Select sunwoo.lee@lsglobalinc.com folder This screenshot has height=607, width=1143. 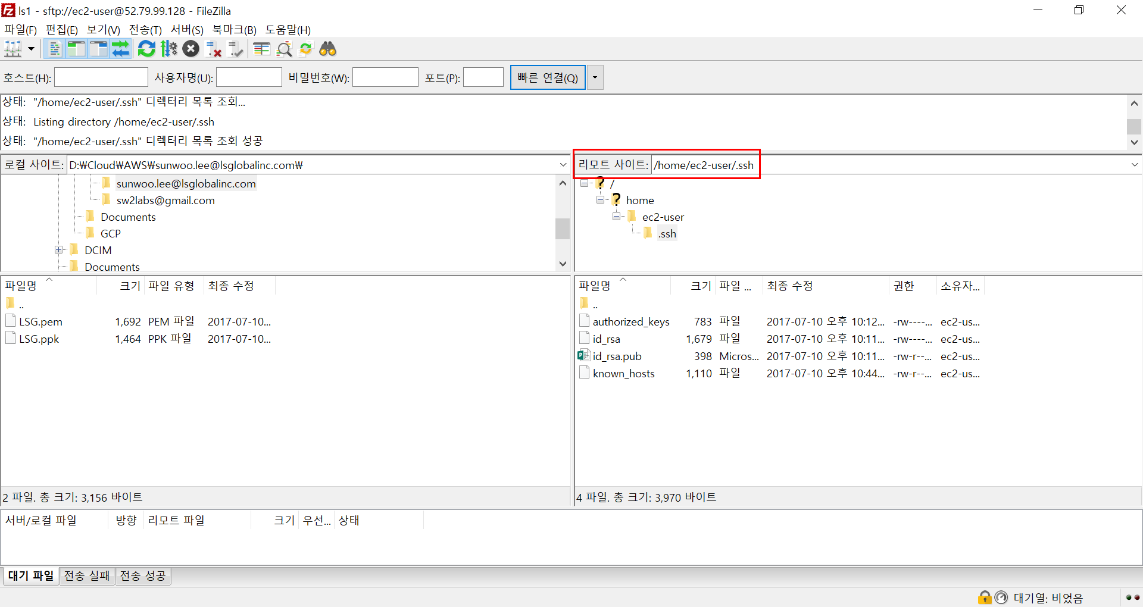coord(186,183)
